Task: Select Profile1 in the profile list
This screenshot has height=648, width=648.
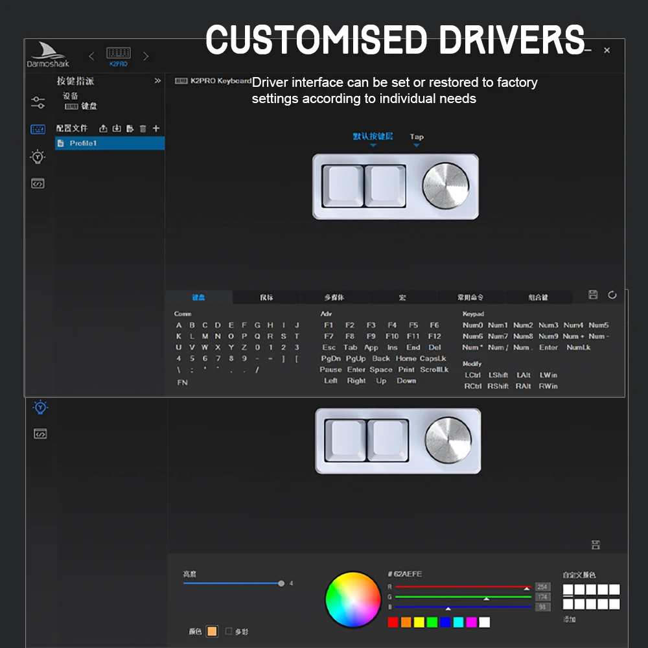Action: click(x=110, y=143)
